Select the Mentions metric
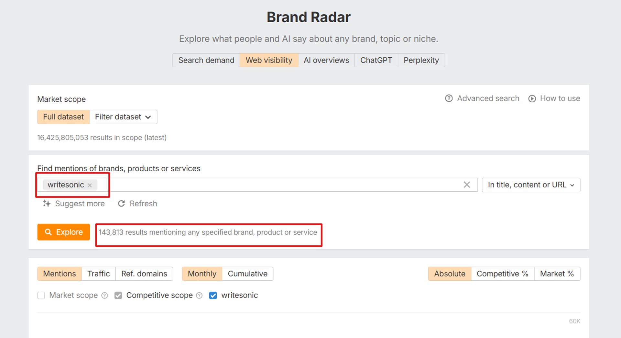621x338 pixels. (x=60, y=274)
